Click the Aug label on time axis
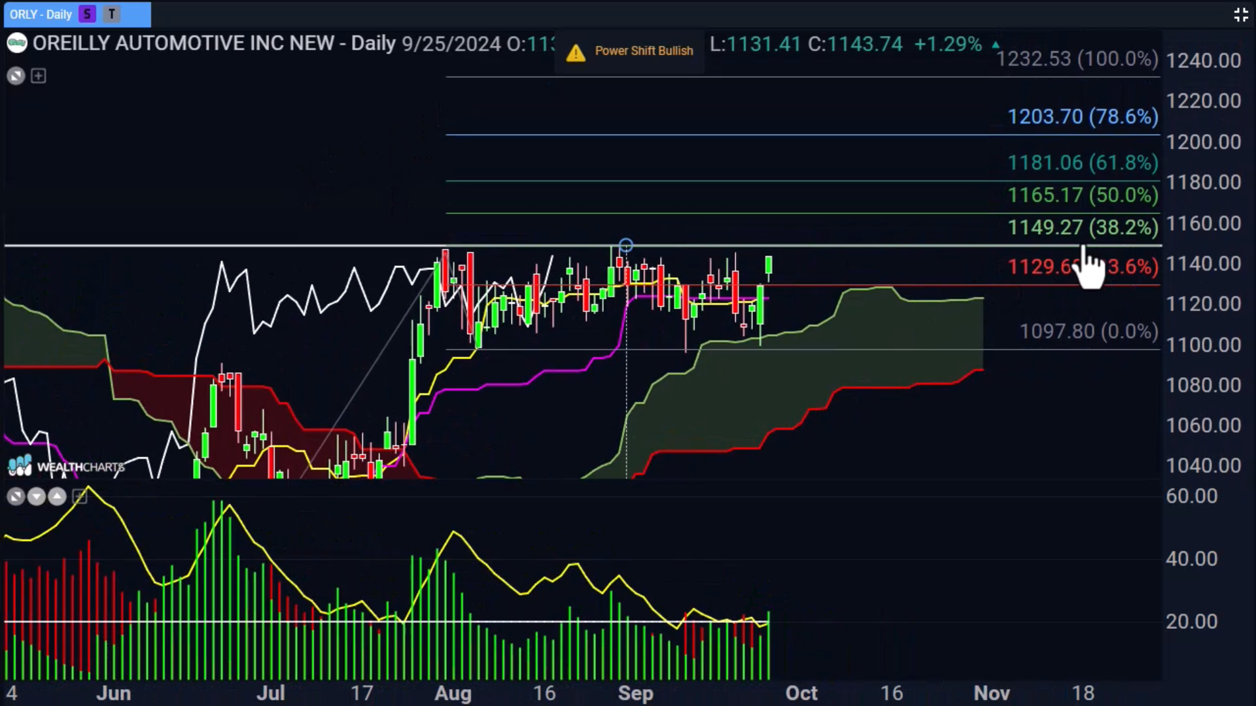Image resolution: width=1256 pixels, height=706 pixels. [x=453, y=694]
